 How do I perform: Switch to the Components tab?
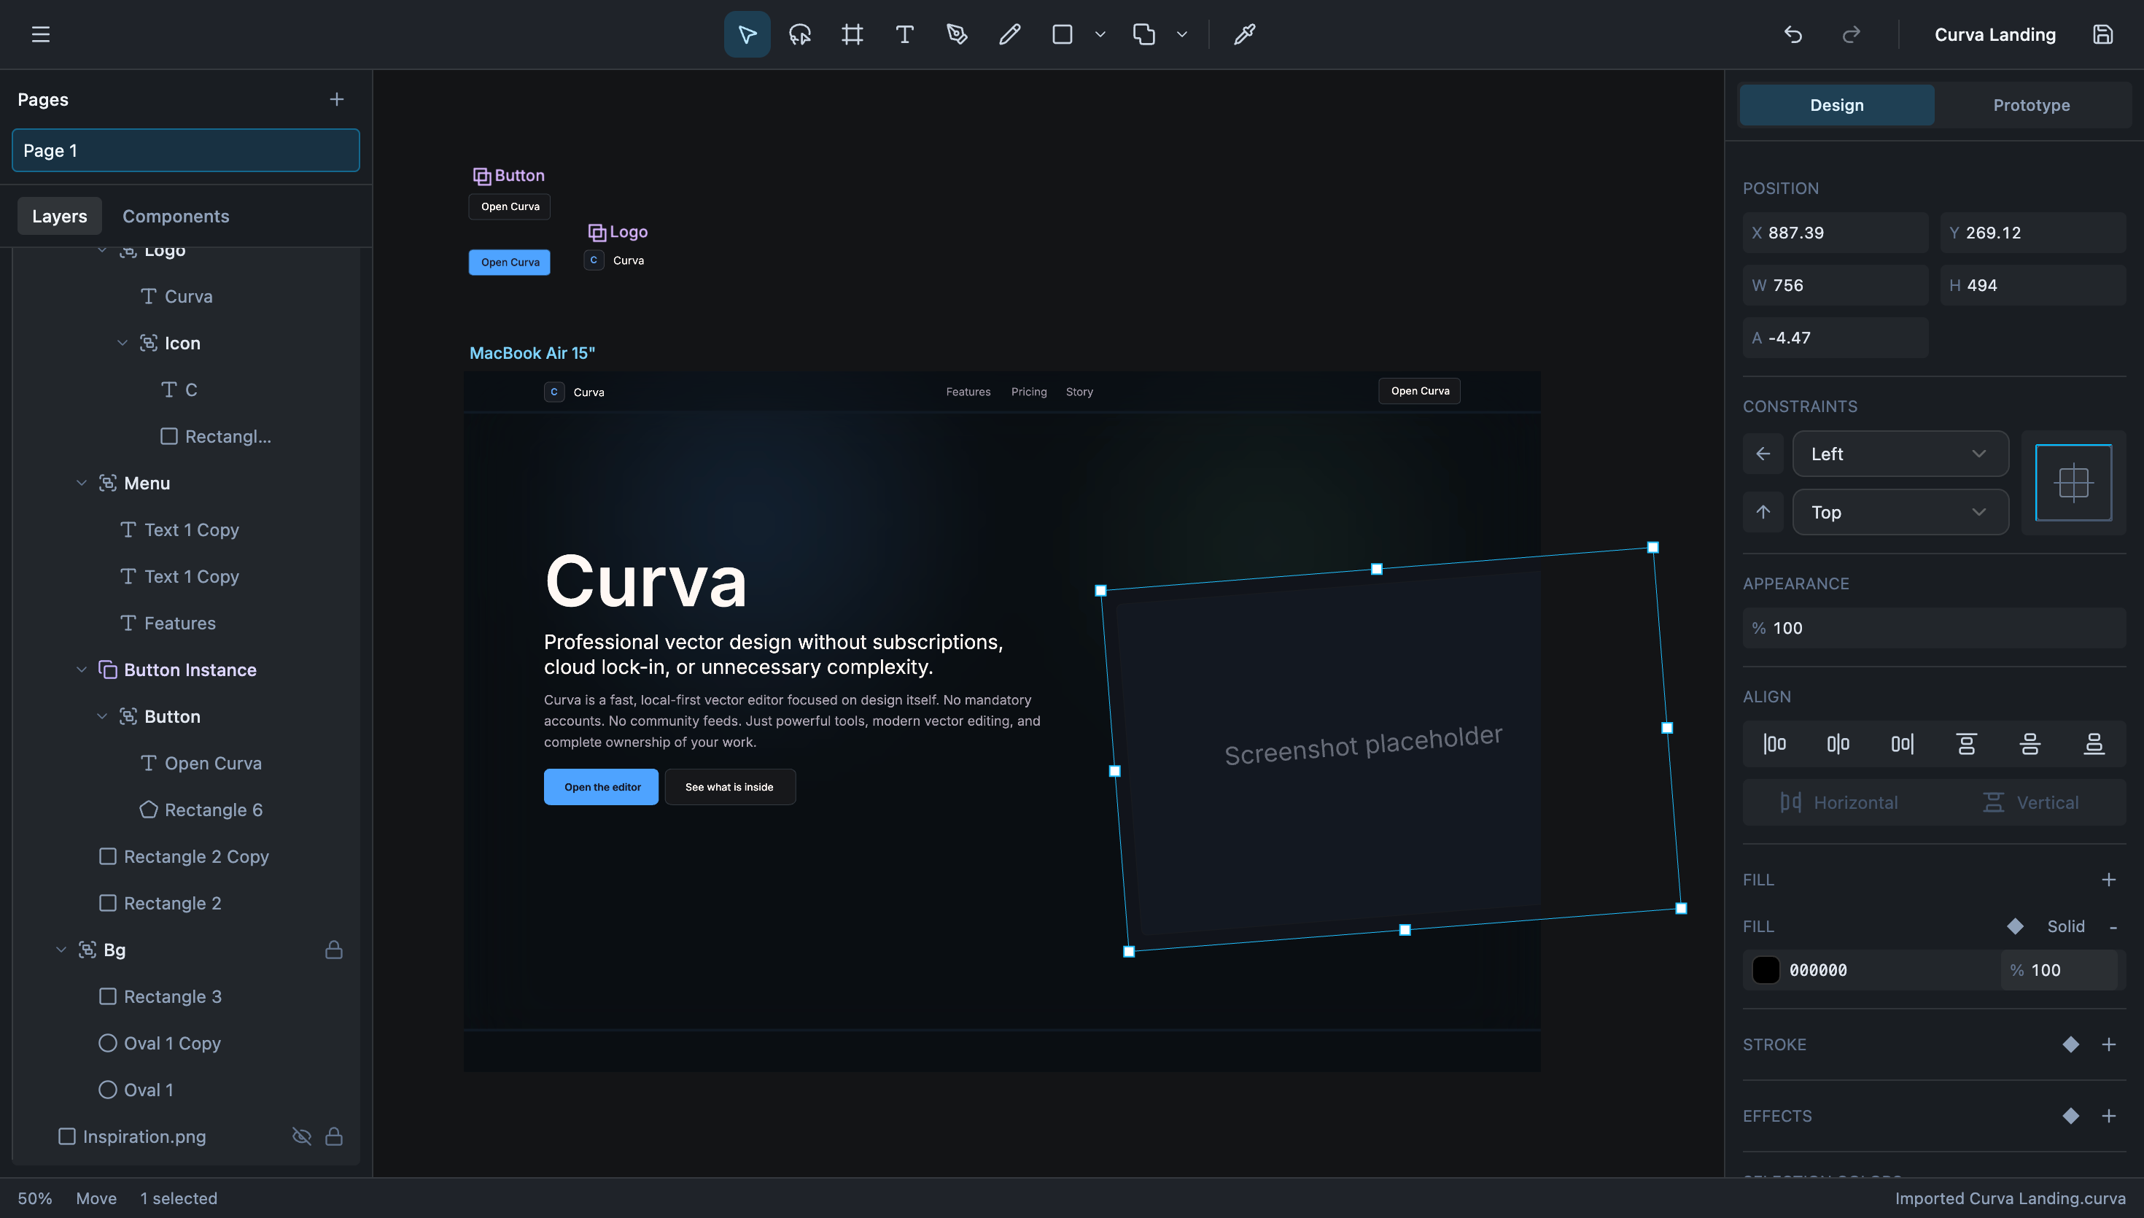176,216
